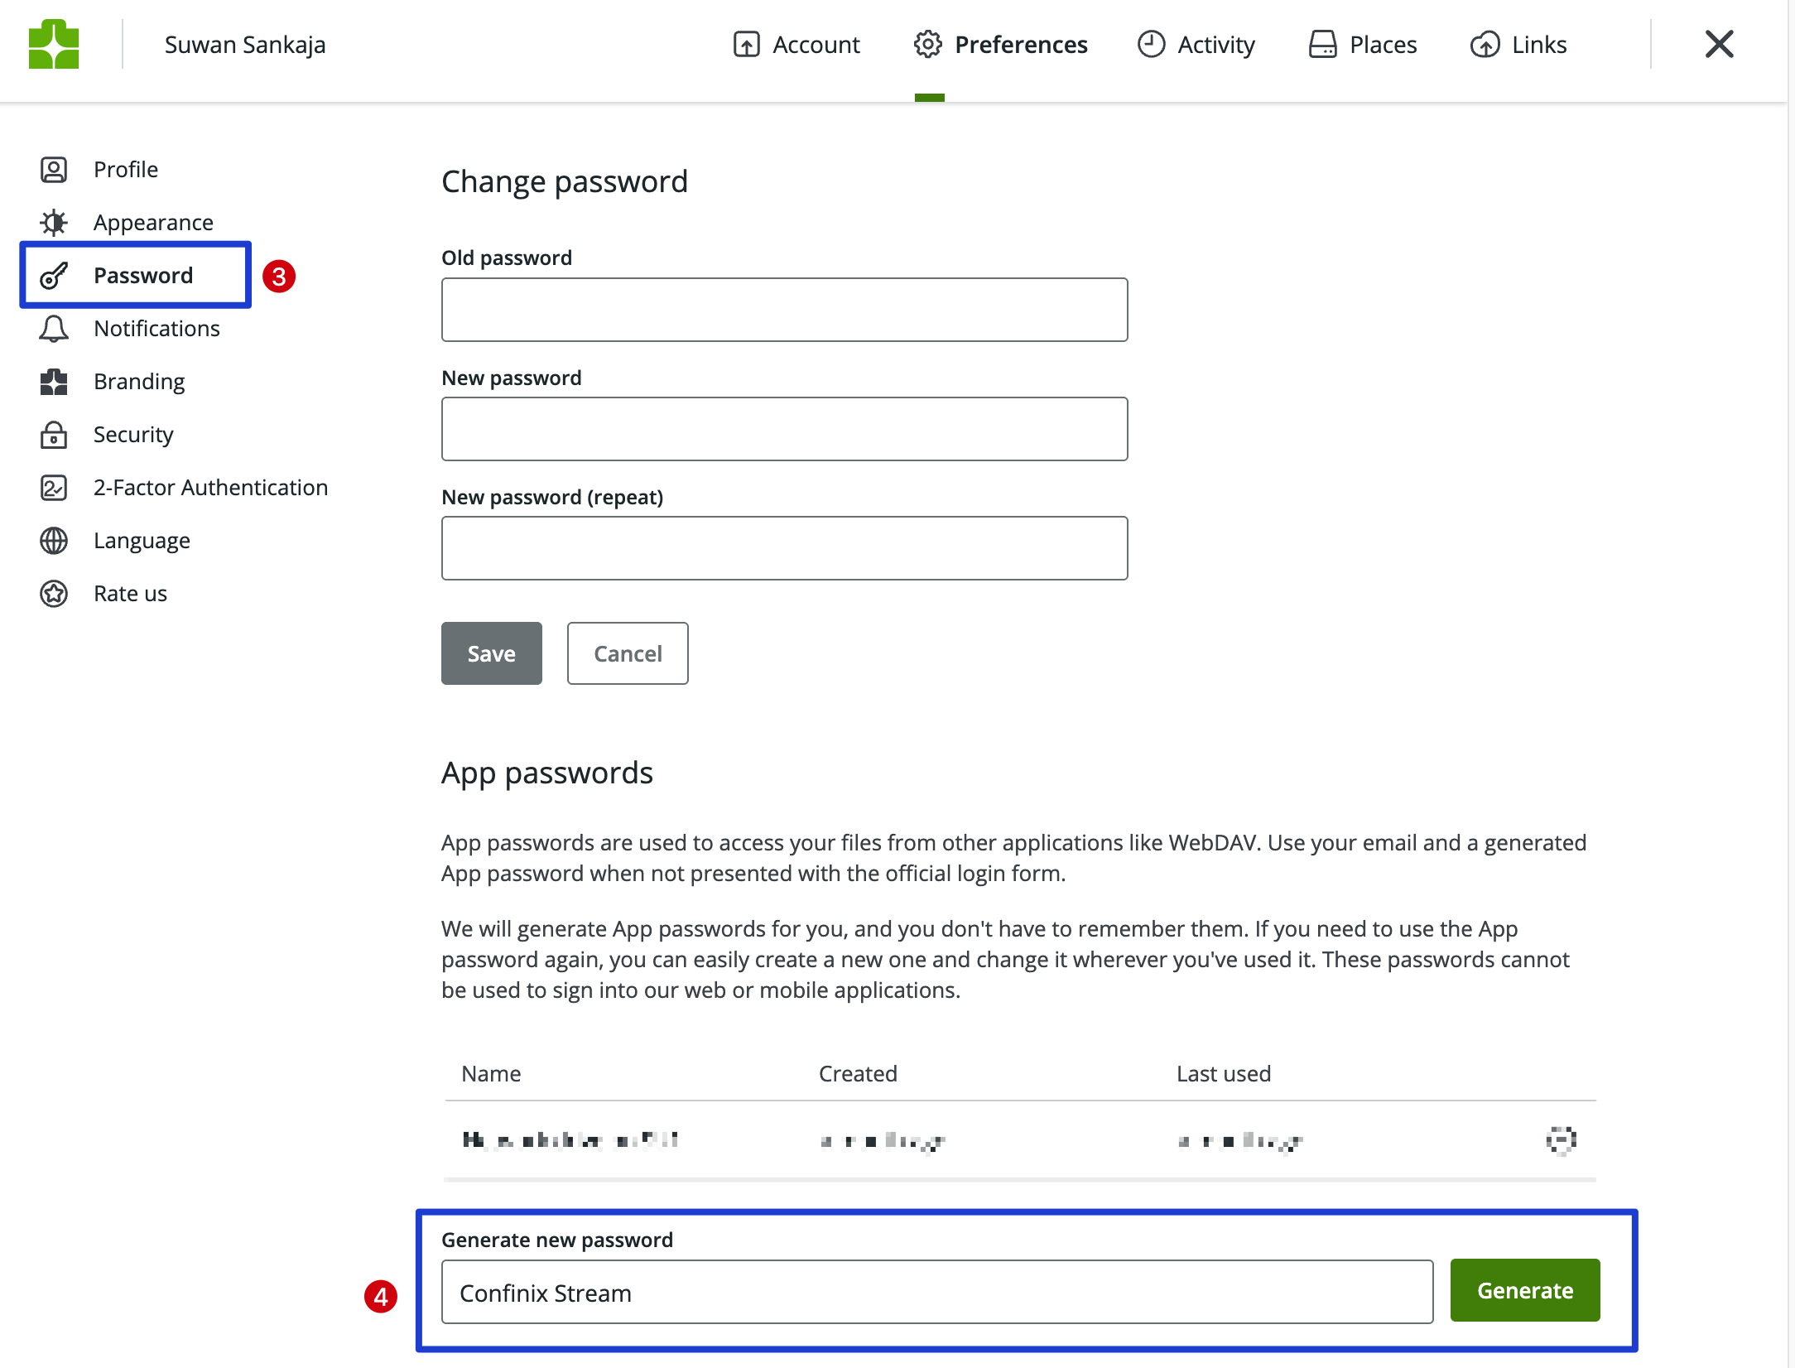Generate the Confinix Stream app password
1795x1368 pixels.
1524,1290
